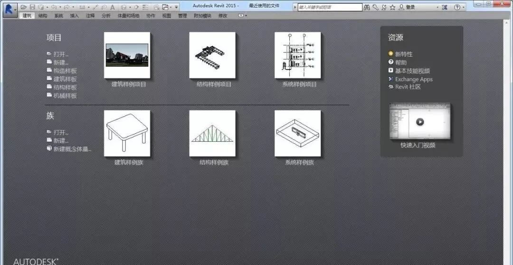Select the 管理 ribbon tab

(182, 15)
